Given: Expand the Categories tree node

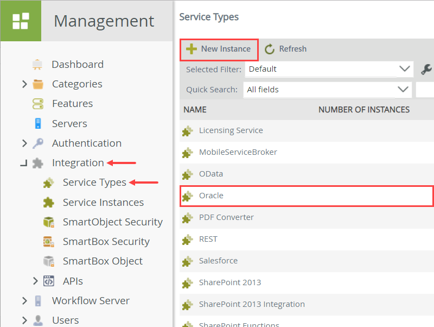Looking at the screenshot, I should point(24,84).
